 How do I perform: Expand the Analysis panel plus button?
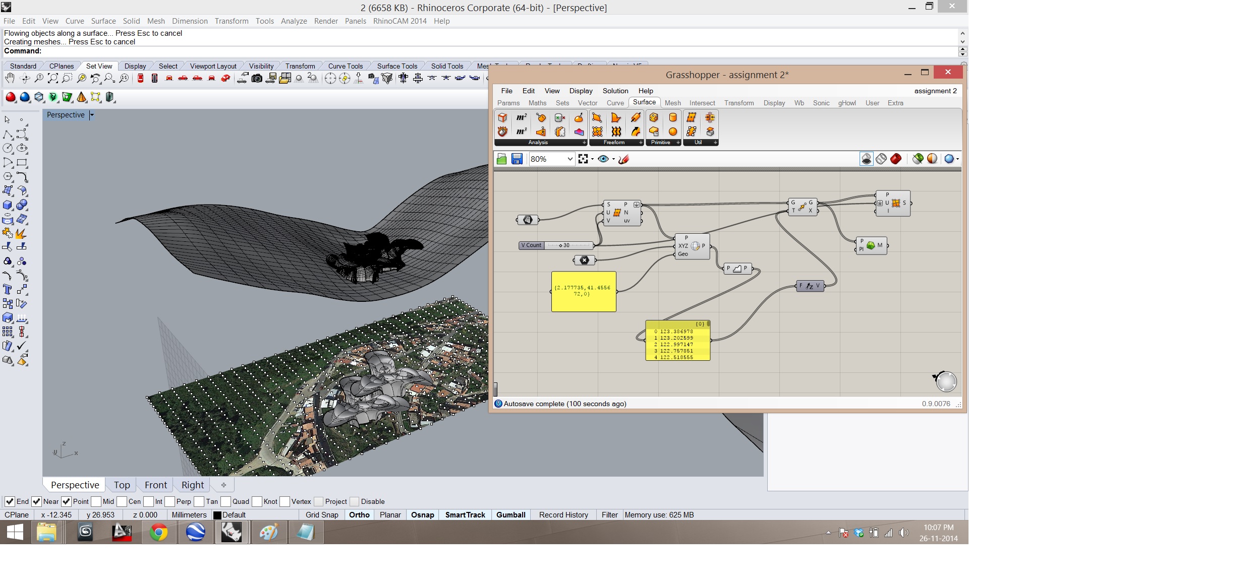pyautogui.click(x=584, y=143)
